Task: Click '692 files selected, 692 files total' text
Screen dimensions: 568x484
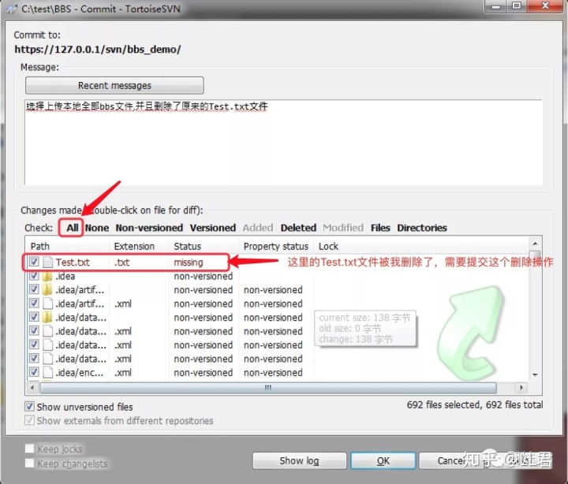Action: pyautogui.click(x=475, y=404)
